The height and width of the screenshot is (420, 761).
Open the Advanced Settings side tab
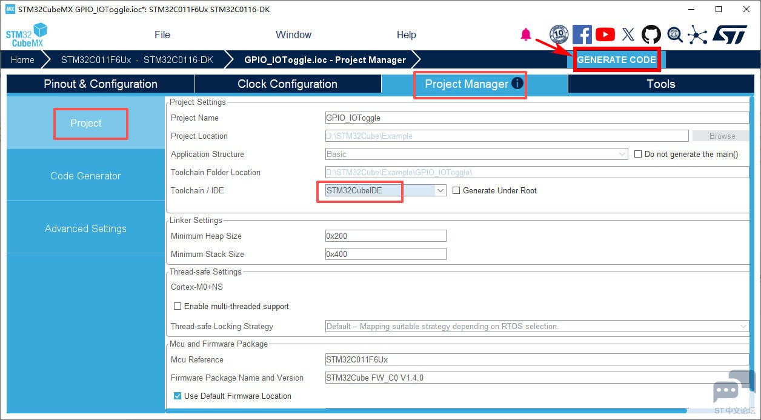[85, 228]
